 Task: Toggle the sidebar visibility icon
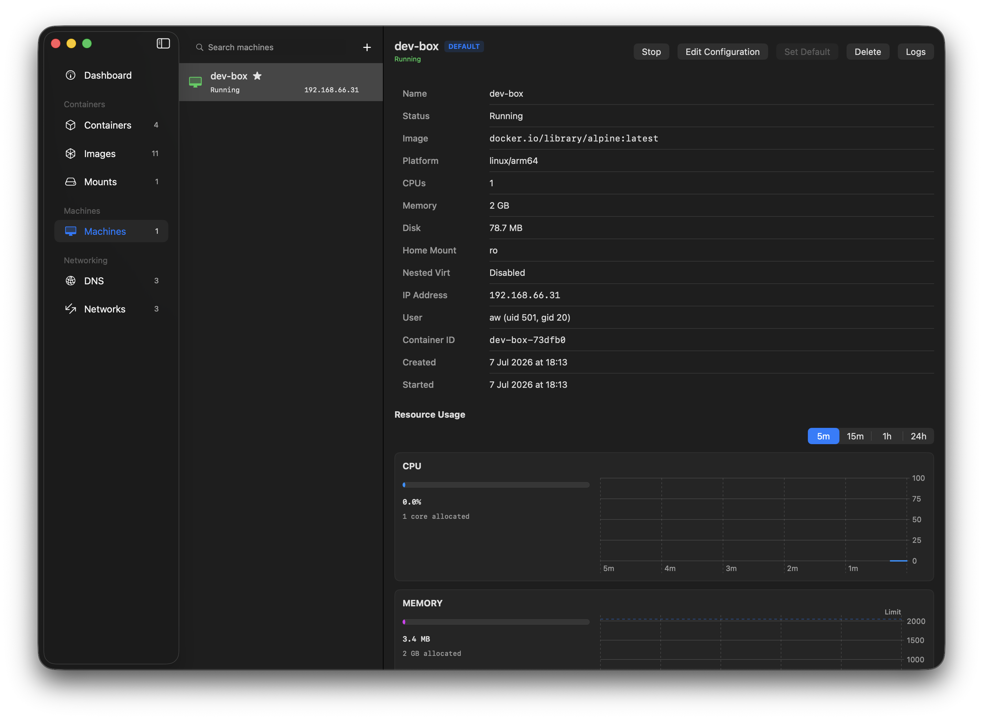163,43
